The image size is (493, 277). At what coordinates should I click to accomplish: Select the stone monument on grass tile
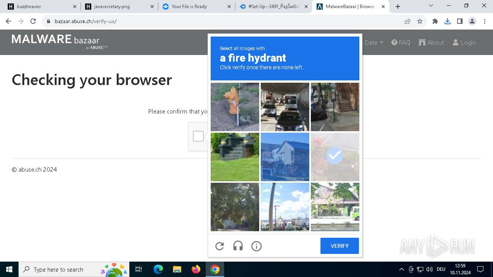235,157
